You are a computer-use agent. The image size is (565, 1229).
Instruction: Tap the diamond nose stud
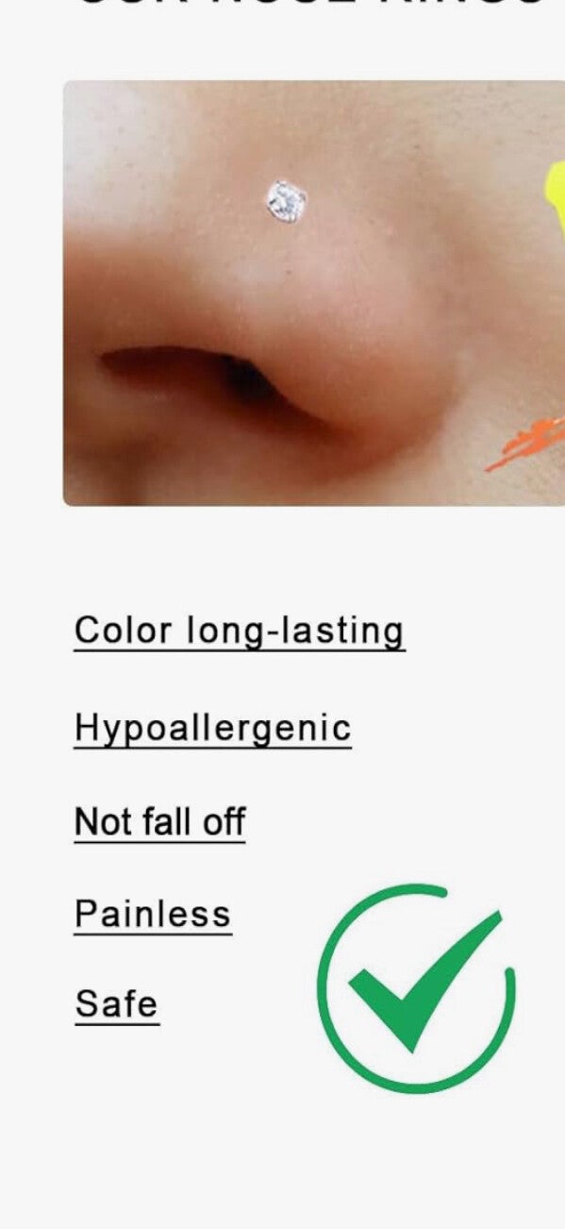(287, 202)
